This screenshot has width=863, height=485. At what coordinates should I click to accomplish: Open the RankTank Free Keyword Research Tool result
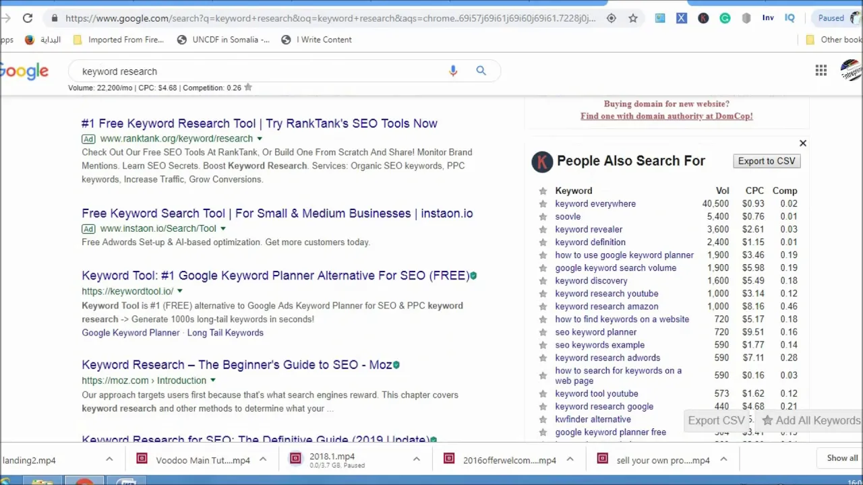260,123
